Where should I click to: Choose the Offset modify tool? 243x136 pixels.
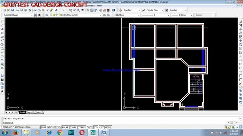point(241,33)
